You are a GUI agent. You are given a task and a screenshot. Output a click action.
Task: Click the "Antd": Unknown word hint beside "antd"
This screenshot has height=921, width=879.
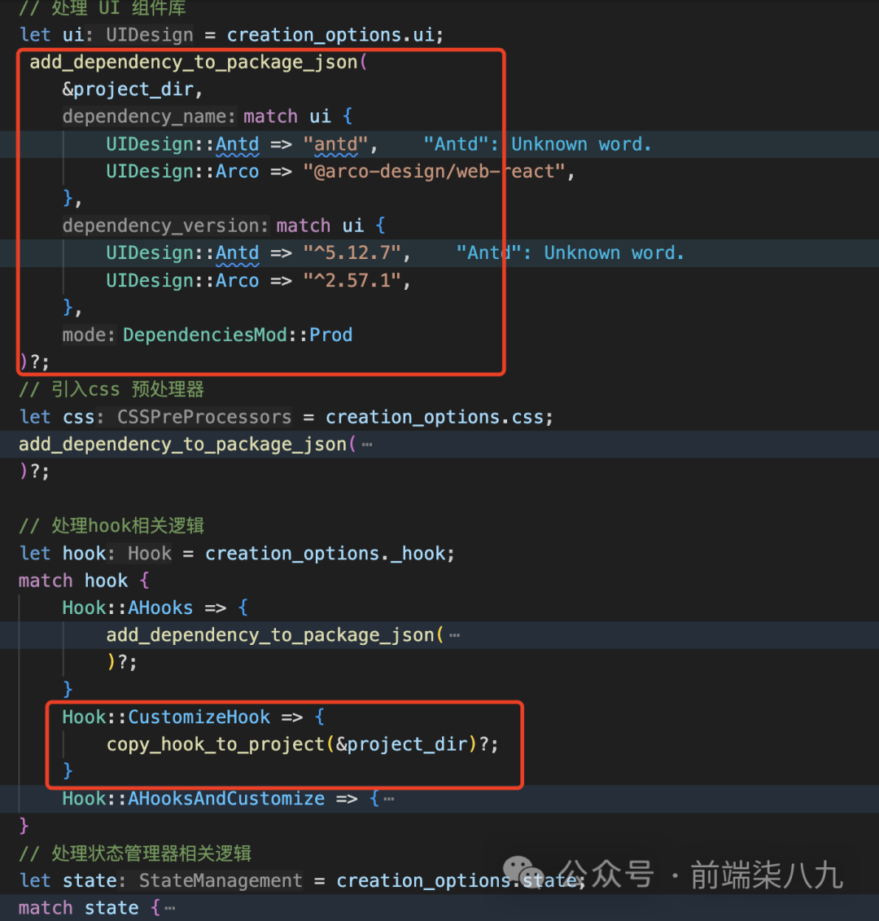537,144
